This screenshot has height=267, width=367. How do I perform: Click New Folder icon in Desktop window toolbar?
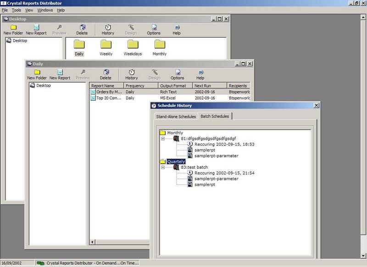[13, 27]
